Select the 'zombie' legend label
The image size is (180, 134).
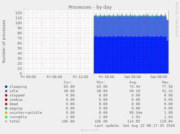(16, 100)
